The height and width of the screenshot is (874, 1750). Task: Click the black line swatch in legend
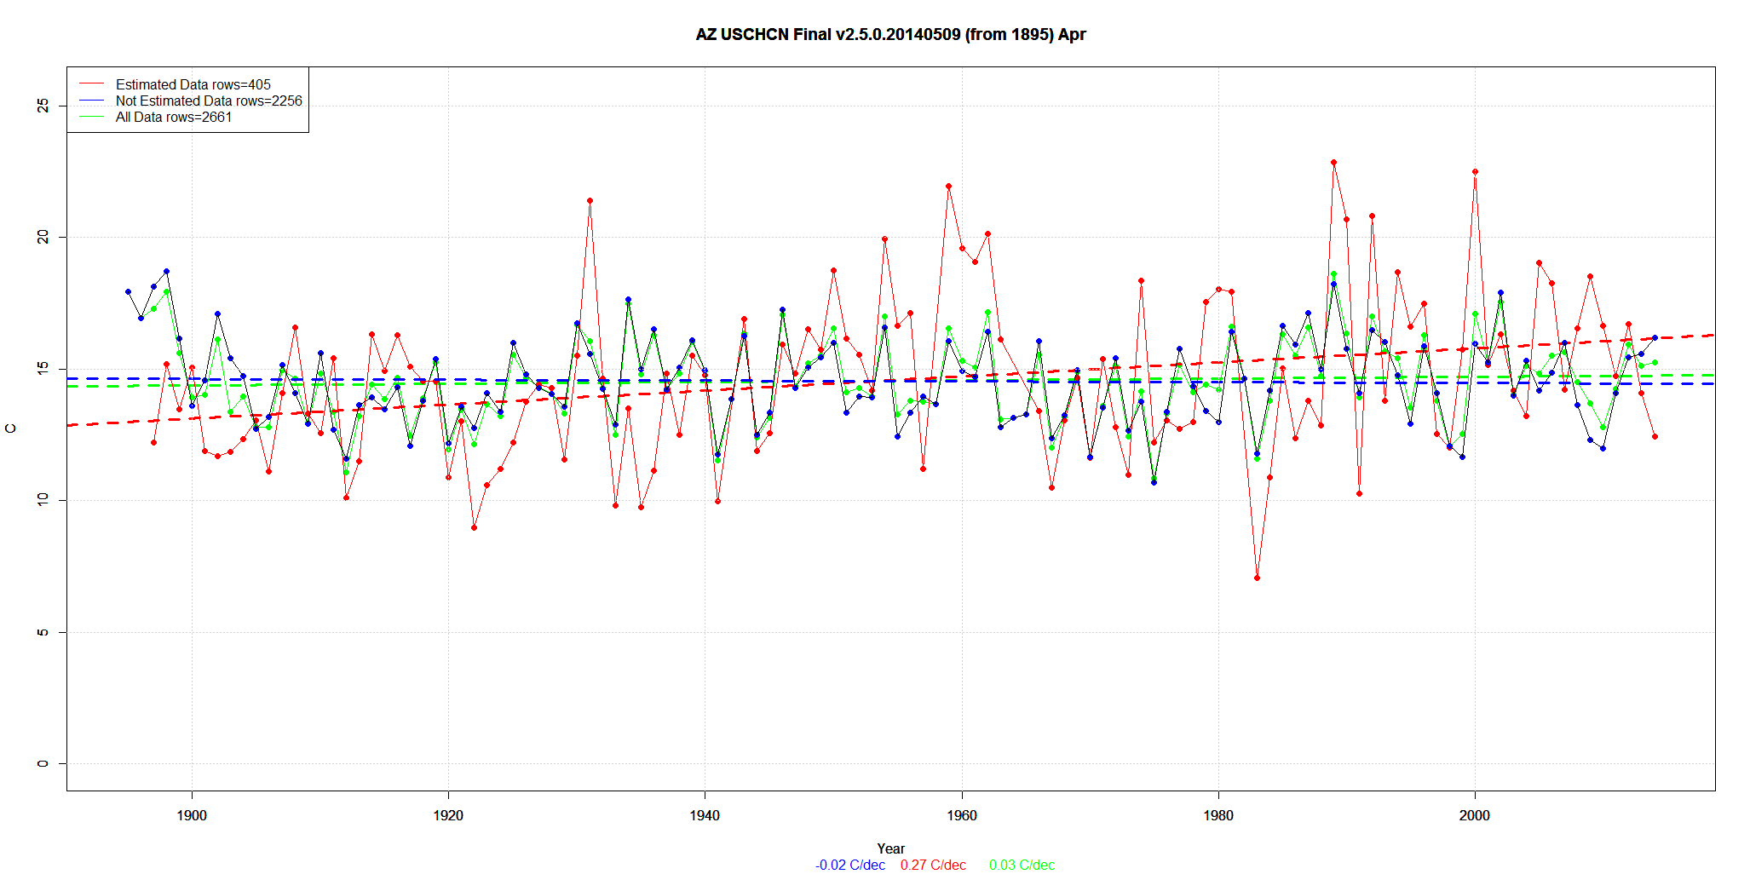tap(91, 101)
